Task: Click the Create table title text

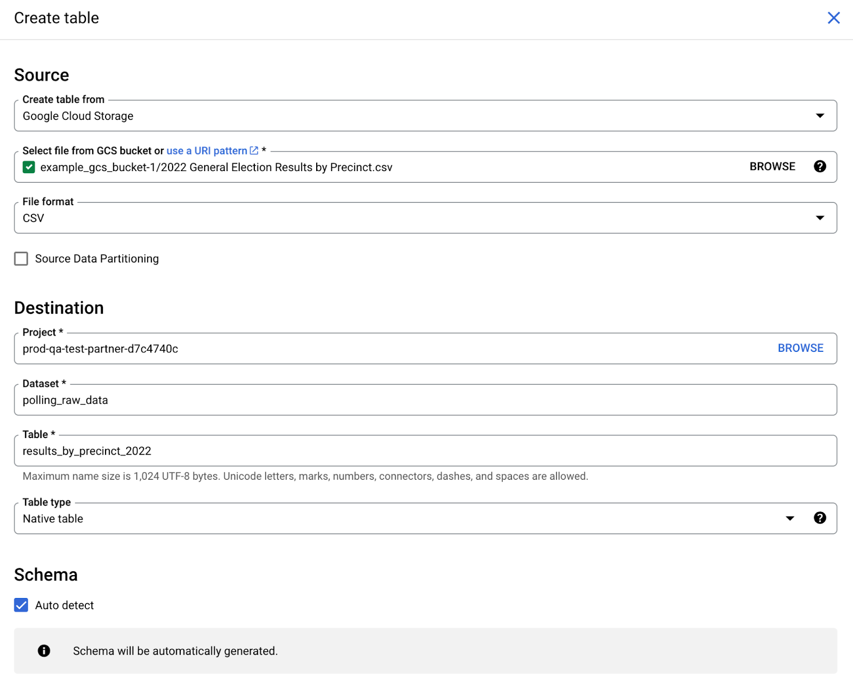Action: 57,18
